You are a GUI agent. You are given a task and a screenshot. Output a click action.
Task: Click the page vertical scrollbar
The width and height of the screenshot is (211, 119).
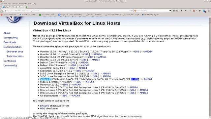tap(210, 67)
